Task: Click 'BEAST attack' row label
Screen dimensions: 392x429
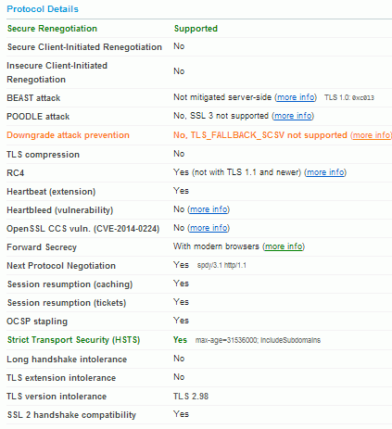Action: click(x=33, y=98)
